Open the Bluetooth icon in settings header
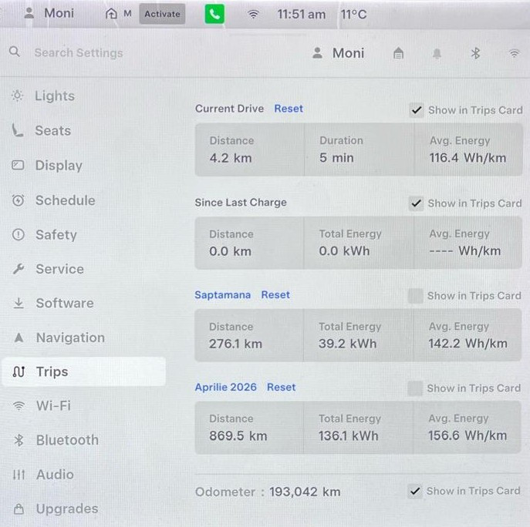The image size is (530, 527). pyautogui.click(x=475, y=53)
